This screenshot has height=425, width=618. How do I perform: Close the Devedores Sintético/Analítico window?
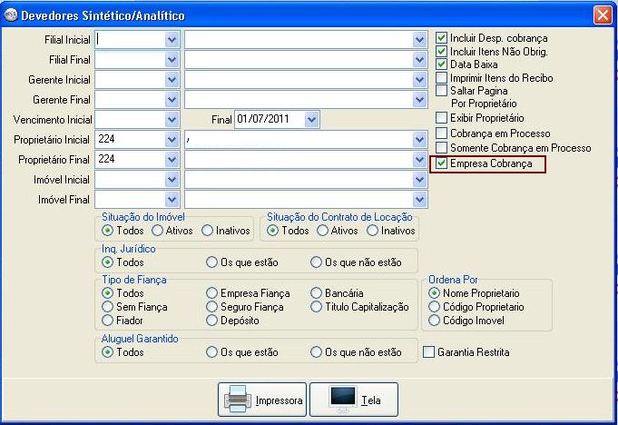[602, 15]
